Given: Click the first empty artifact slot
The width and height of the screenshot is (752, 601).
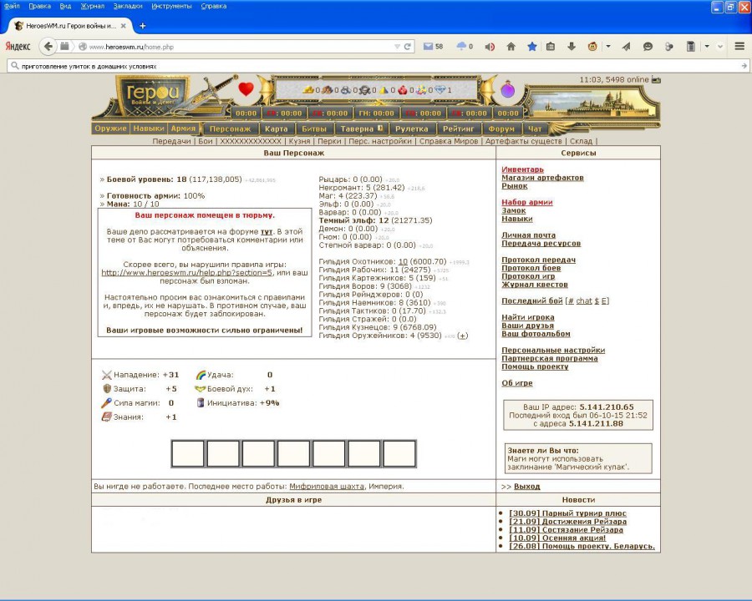Looking at the screenshot, I should pos(188,453).
